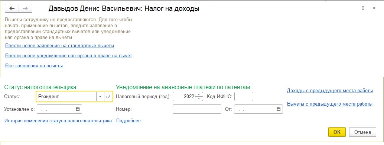Open calendar picker for 'От' date
384x145 pixels.
[279, 109]
